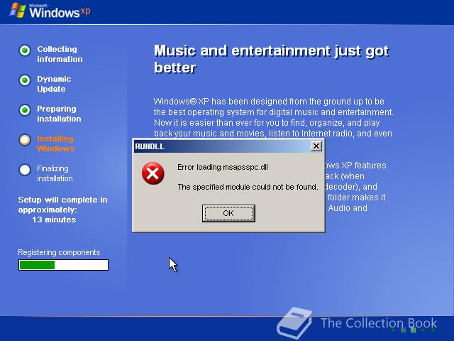Click the Collecting information step indicator
Image resolution: width=454 pixels, height=341 pixels.
25,50
